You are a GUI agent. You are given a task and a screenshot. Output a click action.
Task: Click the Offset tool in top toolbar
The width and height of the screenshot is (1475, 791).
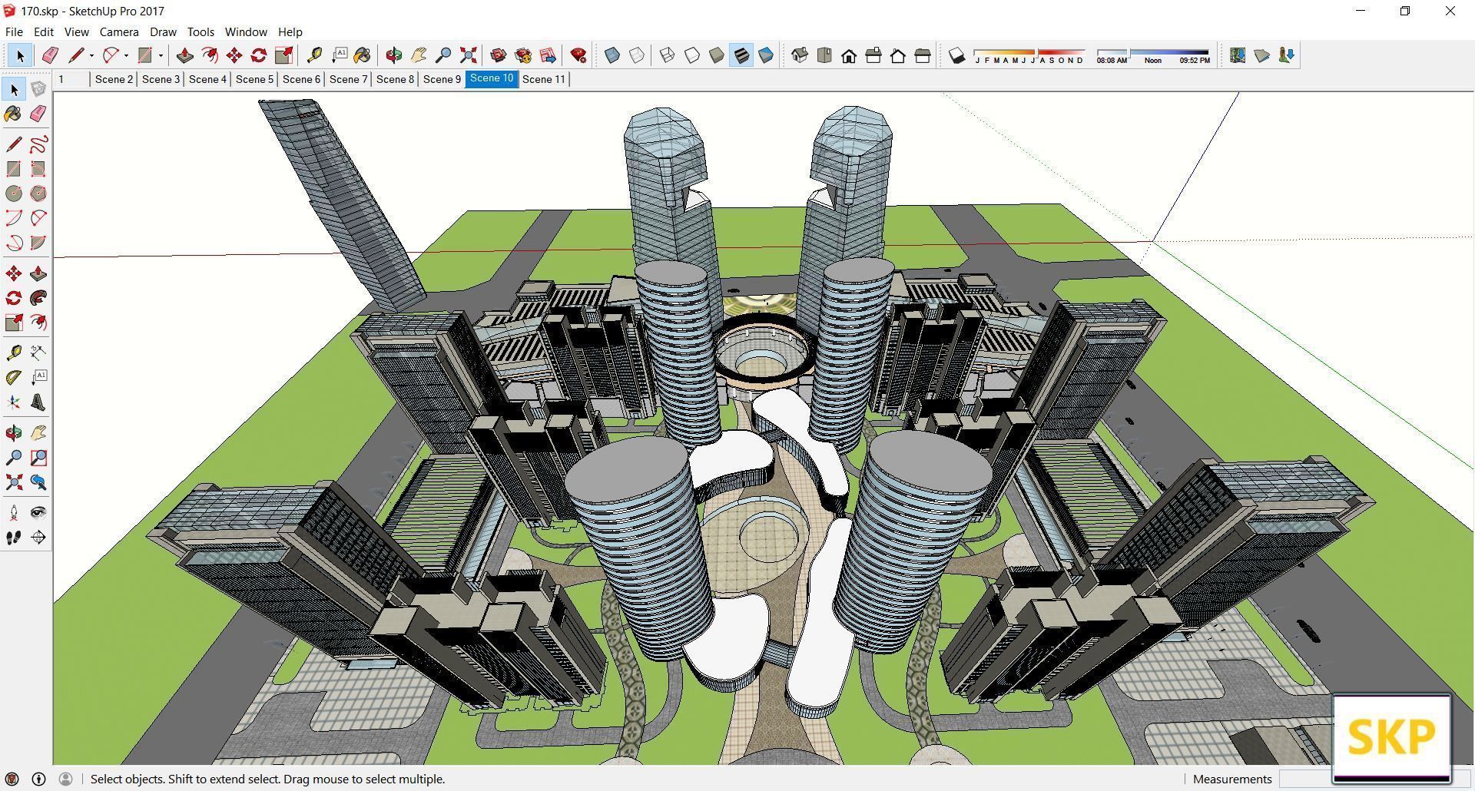click(209, 55)
